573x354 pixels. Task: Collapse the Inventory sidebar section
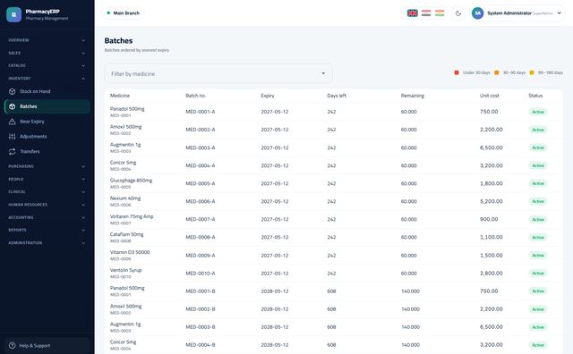[47, 79]
